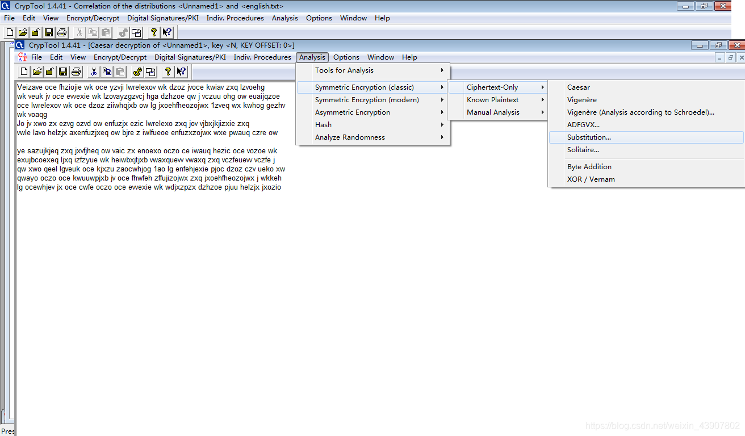Click Help question mark icon in Correlation window

[153, 32]
